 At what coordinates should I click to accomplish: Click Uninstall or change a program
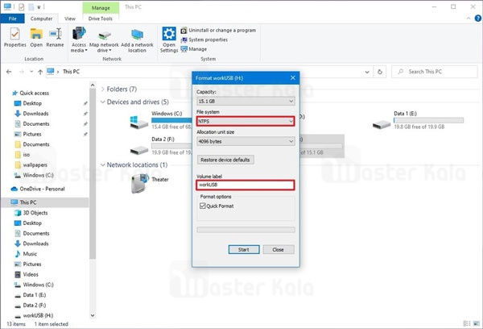click(218, 31)
